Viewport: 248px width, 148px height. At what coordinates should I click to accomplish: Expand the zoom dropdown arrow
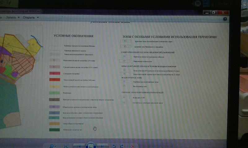(x=55, y=146)
